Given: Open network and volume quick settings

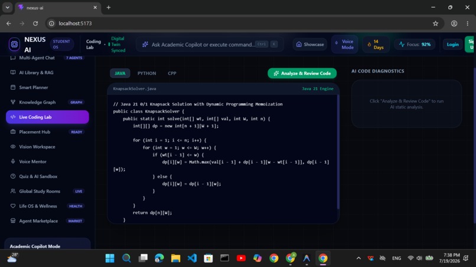Looking at the screenshot, I should pos(420,258).
